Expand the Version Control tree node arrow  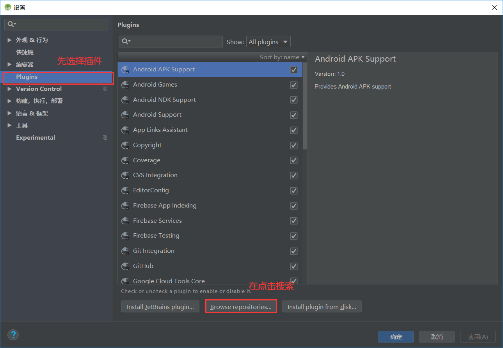(x=10, y=89)
